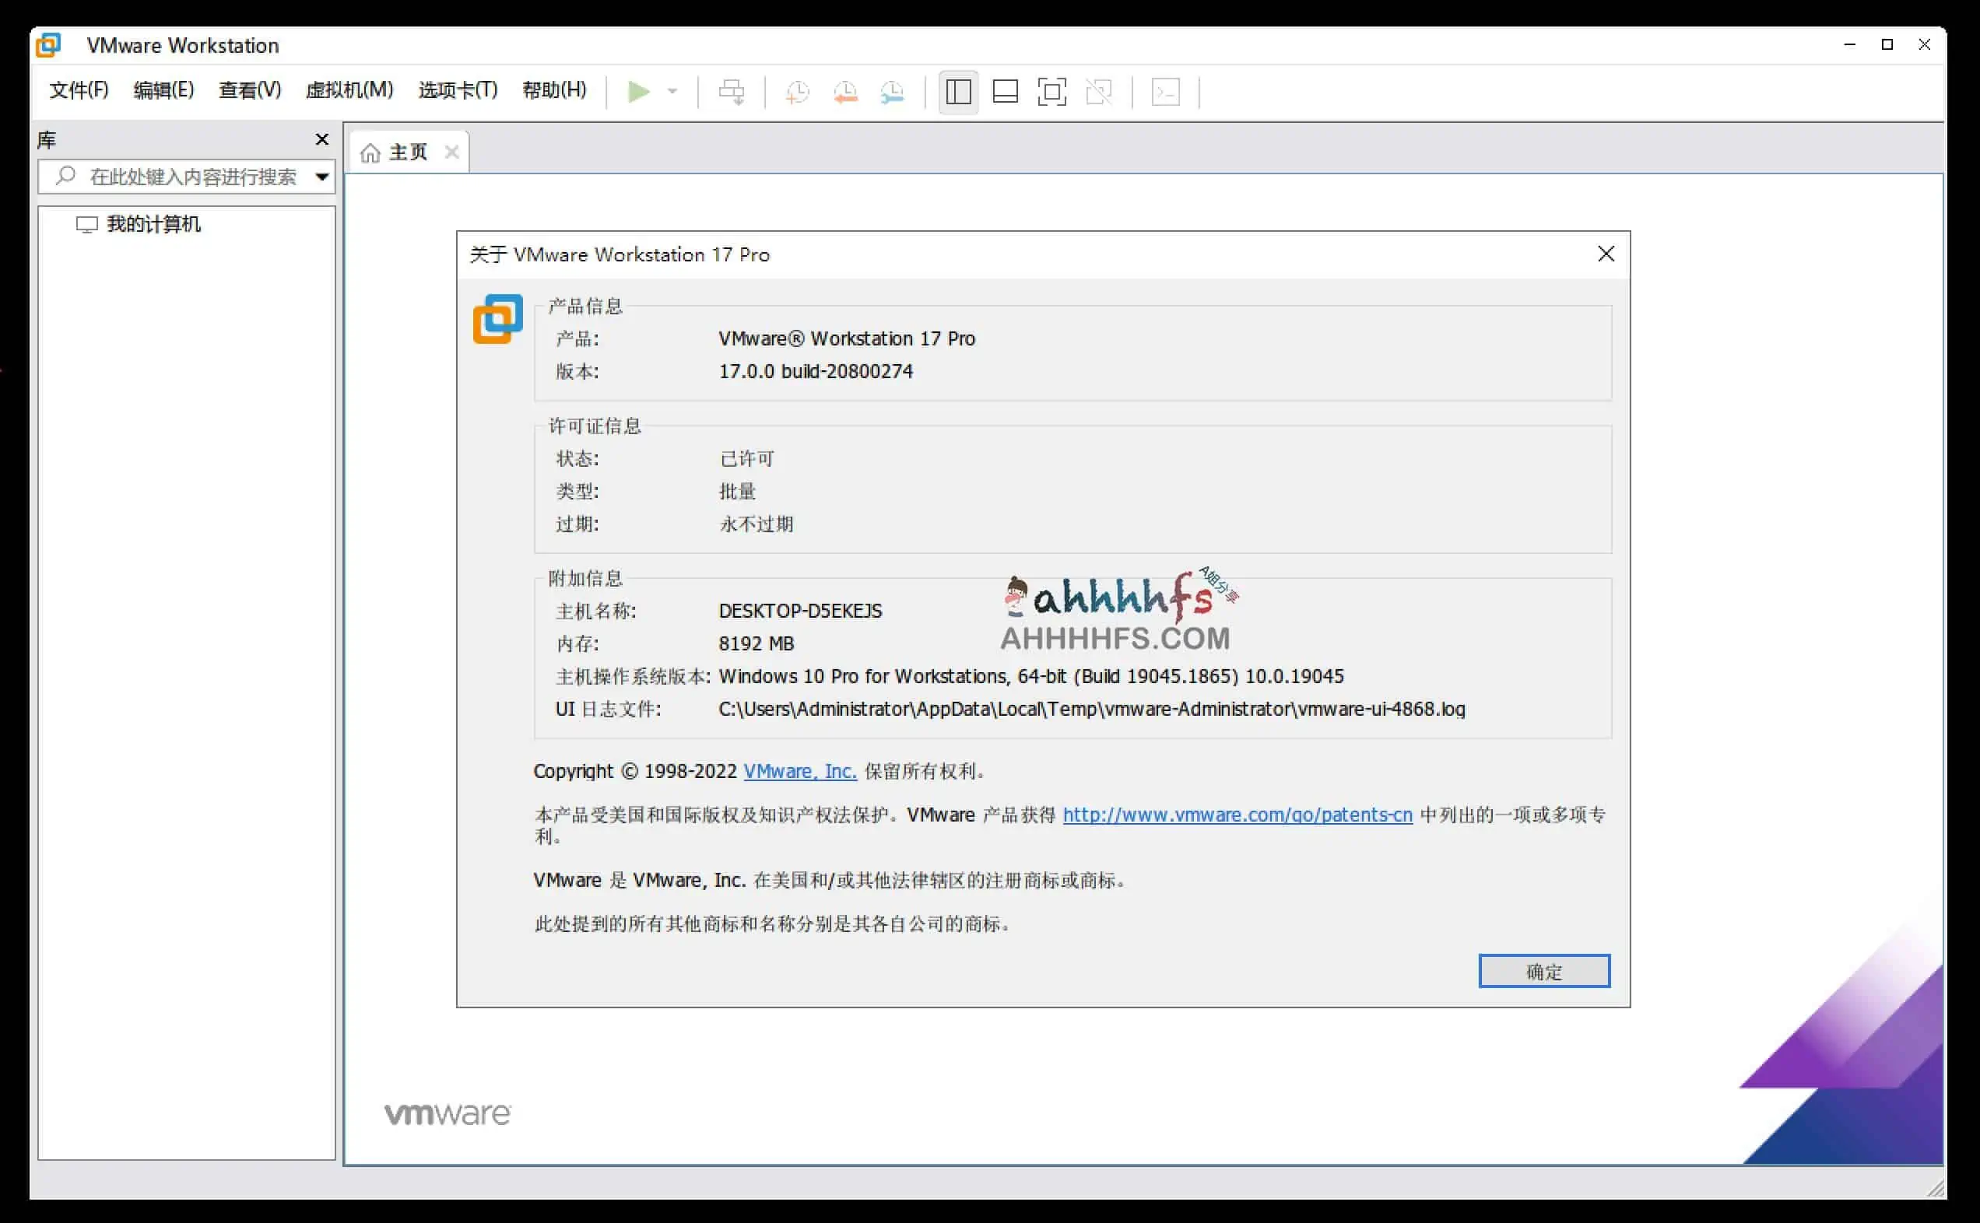1980x1223 pixels.
Task: Revert the virtual machine to its snapshot
Action: pyautogui.click(x=844, y=91)
